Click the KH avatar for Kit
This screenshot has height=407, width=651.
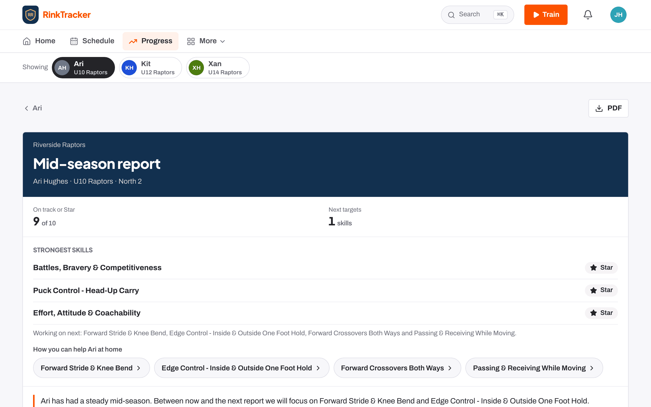(129, 68)
